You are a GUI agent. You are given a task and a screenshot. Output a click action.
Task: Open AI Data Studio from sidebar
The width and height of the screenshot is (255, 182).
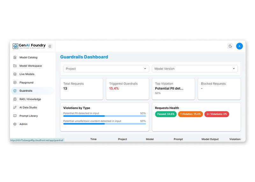point(28,107)
